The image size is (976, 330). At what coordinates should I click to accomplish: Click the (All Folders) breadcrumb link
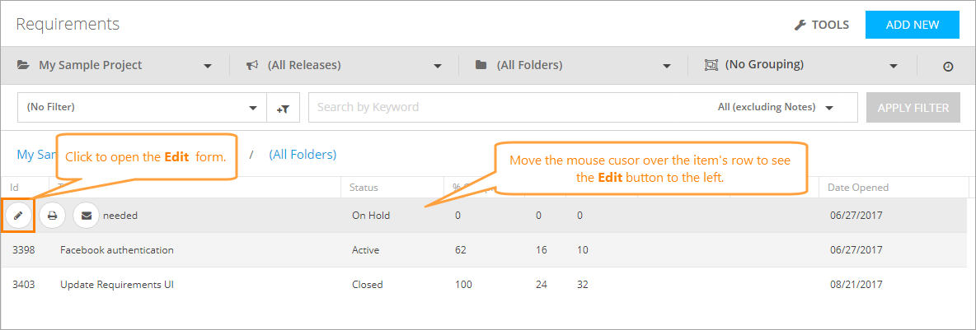click(303, 154)
